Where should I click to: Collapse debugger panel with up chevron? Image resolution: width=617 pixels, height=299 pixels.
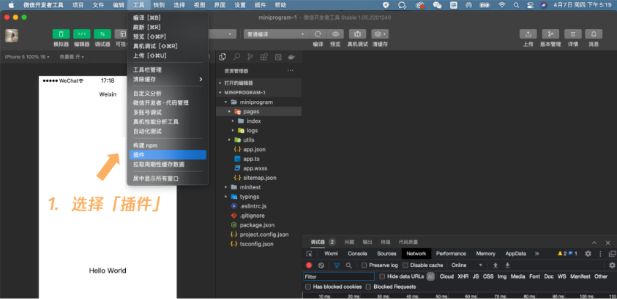(x=594, y=243)
